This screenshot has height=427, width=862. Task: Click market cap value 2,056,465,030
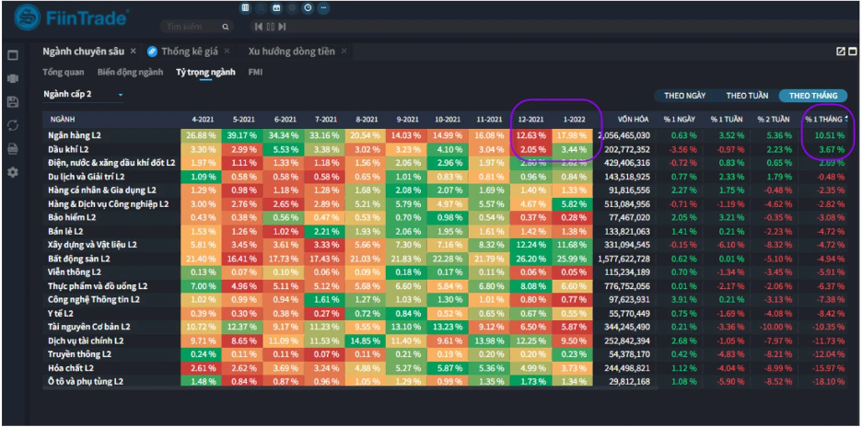(x=624, y=135)
